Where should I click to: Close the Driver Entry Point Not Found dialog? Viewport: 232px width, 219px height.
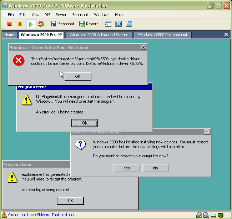point(143,47)
